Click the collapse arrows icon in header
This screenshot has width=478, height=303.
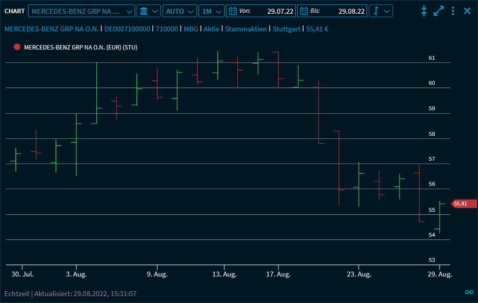coord(424,11)
